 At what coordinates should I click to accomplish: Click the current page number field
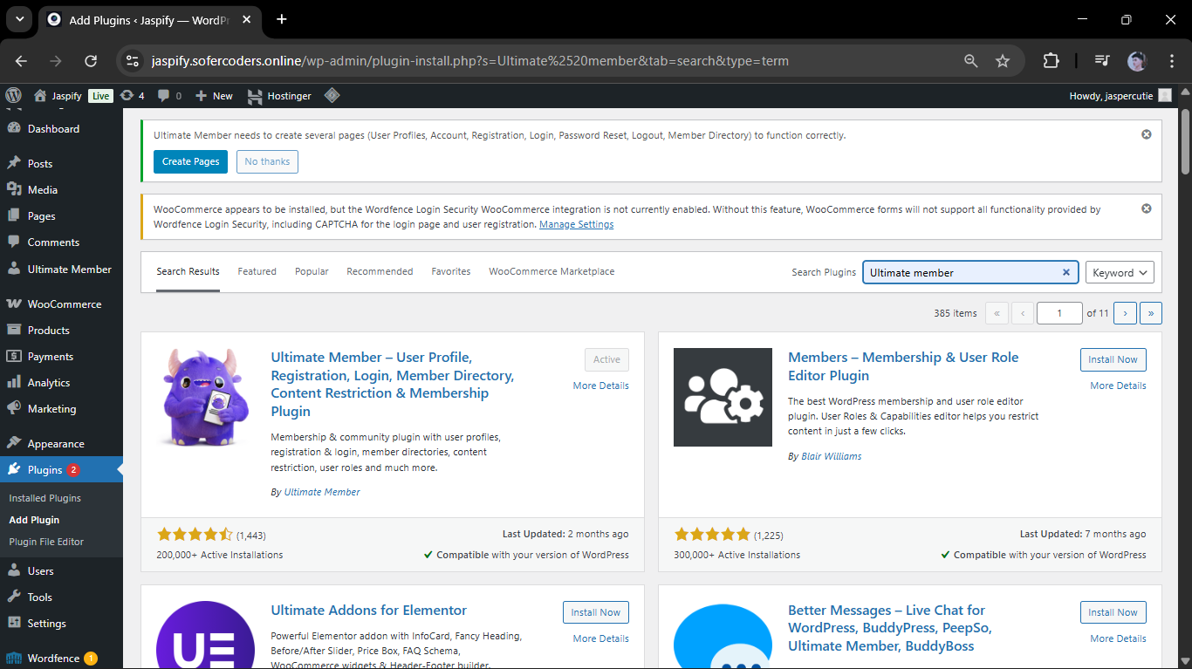click(x=1058, y=313)
